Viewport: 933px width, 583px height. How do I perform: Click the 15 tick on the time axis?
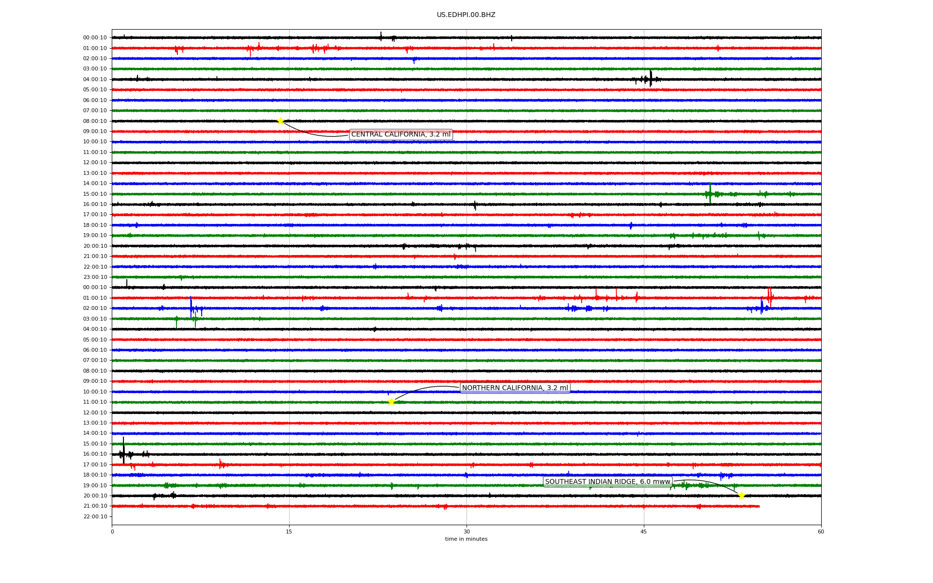289,532
